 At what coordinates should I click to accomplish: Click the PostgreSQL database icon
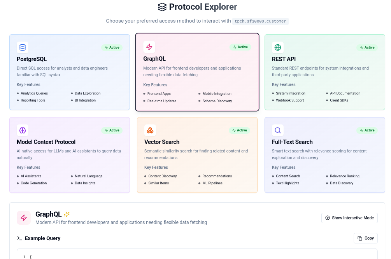(x=23, y=47)
